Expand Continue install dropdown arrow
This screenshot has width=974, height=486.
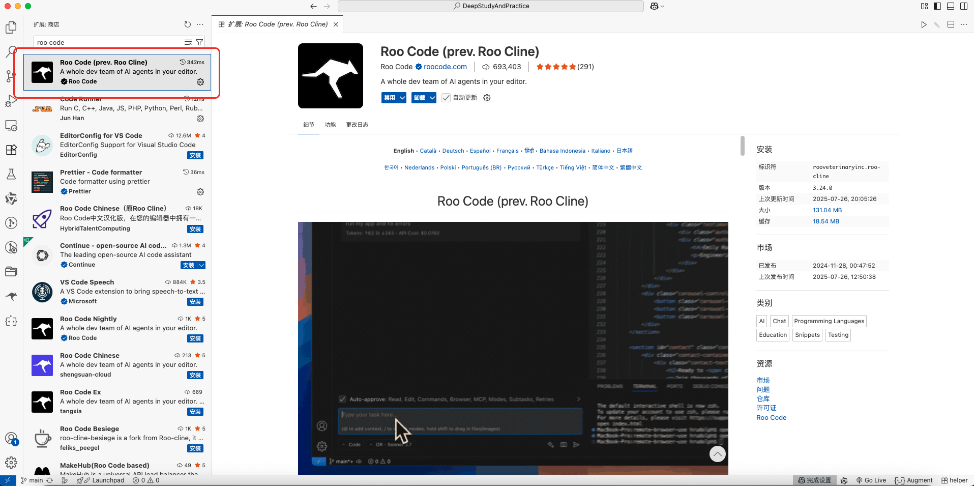[201, 265]
